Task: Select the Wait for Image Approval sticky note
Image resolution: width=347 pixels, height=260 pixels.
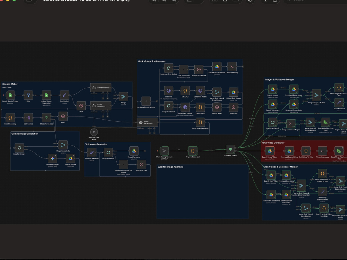Action: pyautogui.click(x=203, y=191)
